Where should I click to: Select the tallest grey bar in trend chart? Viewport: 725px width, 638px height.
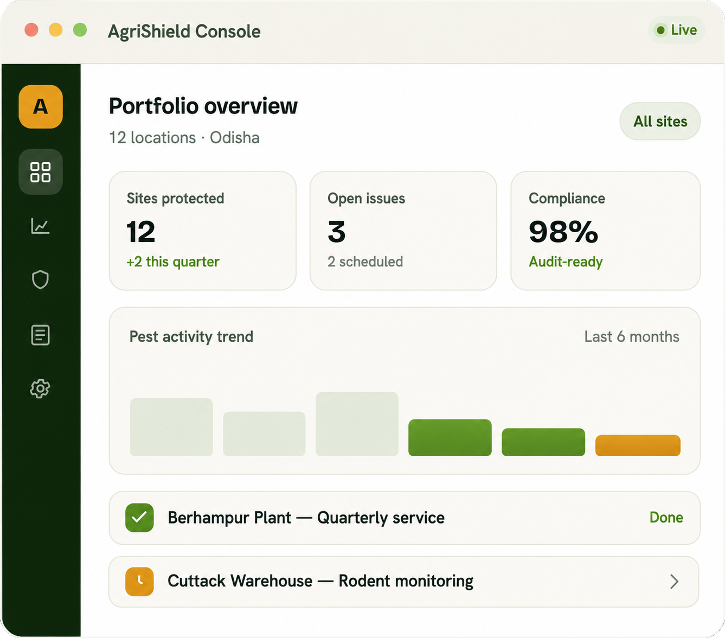click(x=357, y=424)
